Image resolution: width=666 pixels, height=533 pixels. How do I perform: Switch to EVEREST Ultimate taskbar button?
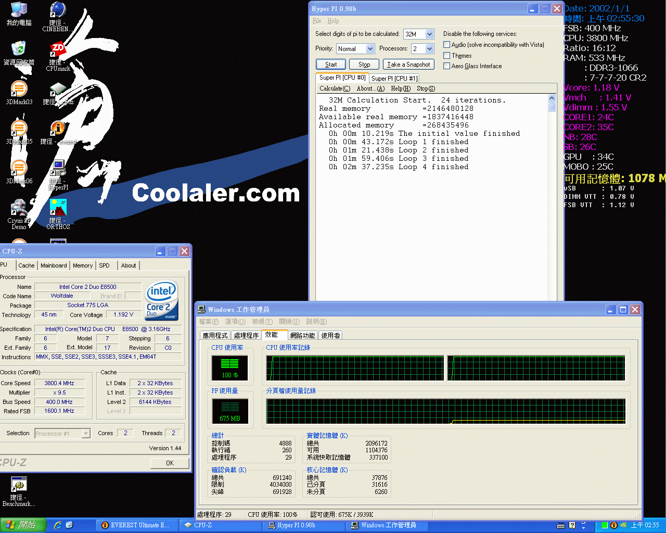[136, 525]
